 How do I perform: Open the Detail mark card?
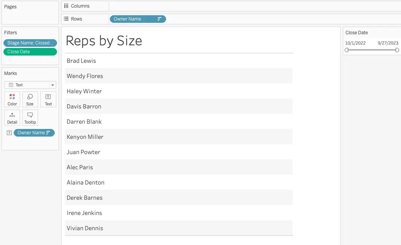[x=12, y=118]
